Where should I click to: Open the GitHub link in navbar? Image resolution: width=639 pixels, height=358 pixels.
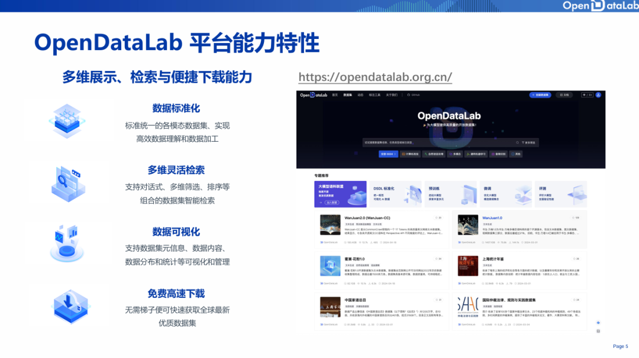tap(414, 95)
